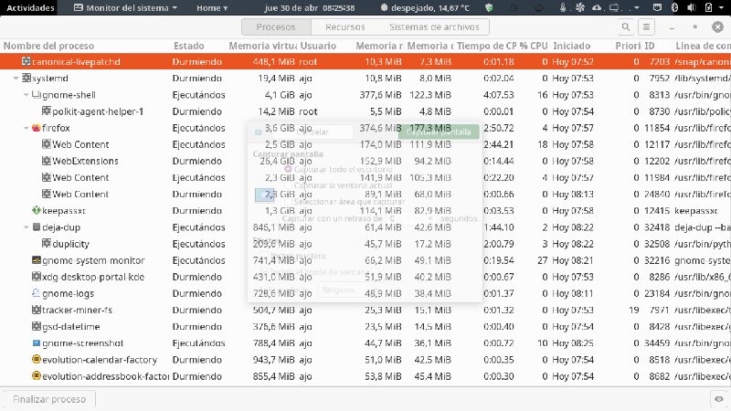The image size is (731, 411).
Task: Collapse the systemd process tree
Action: [16, 79]
